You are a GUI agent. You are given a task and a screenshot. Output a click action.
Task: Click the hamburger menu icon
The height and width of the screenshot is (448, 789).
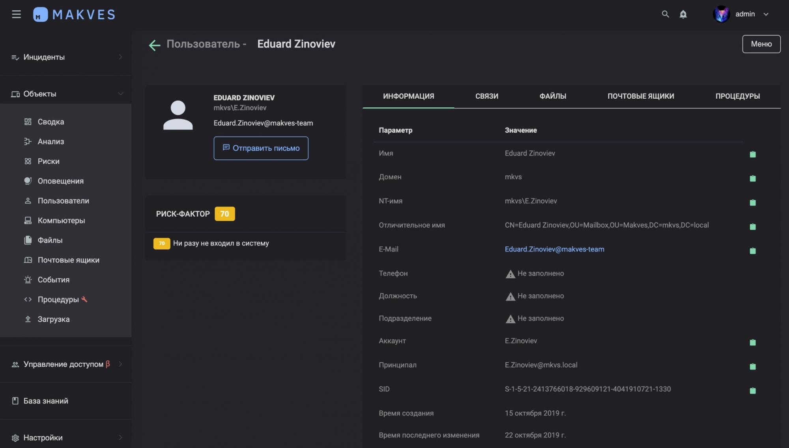[16, 15]
